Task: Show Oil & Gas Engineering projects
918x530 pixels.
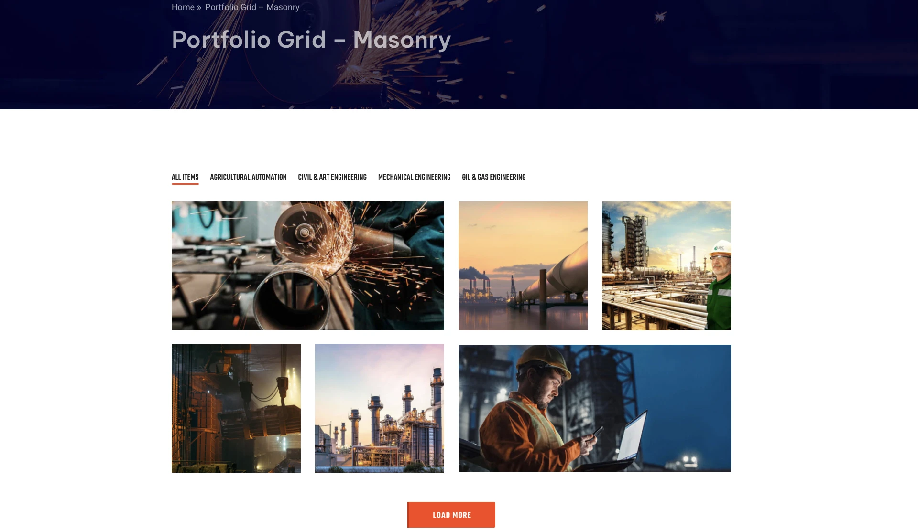Action: pos(493,177)
